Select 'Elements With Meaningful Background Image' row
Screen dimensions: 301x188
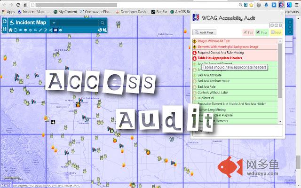(x=235, y=47)
